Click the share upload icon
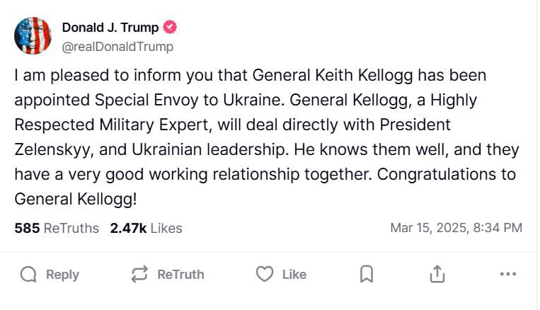Screen dimensions: 540x310 437,274
